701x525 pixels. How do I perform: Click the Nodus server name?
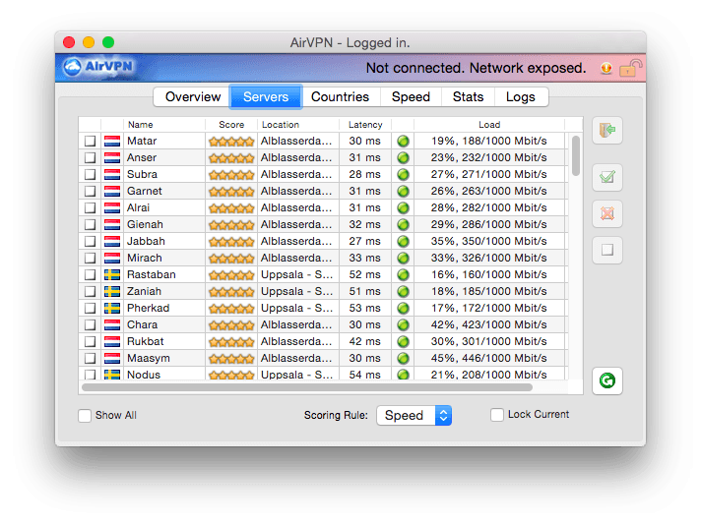(144, 375)
